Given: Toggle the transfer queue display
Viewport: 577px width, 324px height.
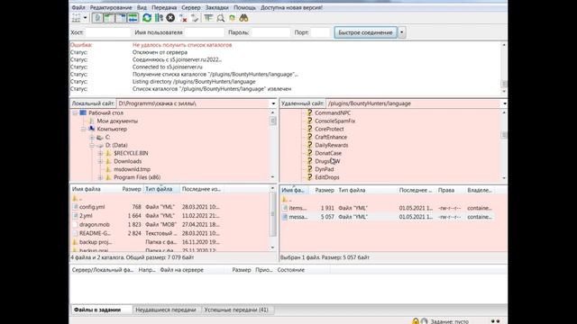Looking at the screenshot, I should pos(133,18).
